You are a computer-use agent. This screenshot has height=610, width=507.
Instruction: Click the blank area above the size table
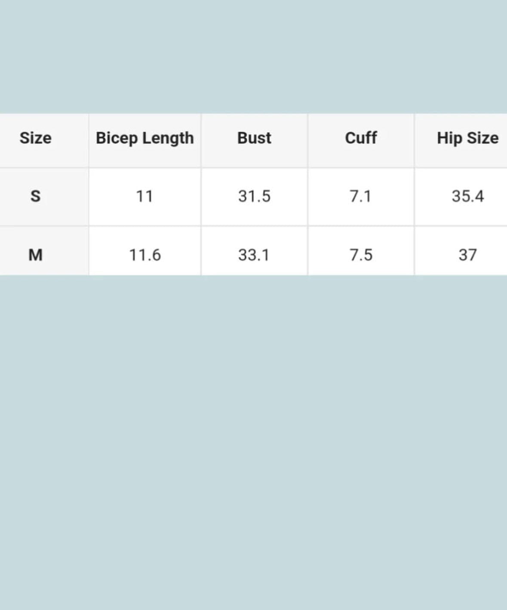pos(253,56)
